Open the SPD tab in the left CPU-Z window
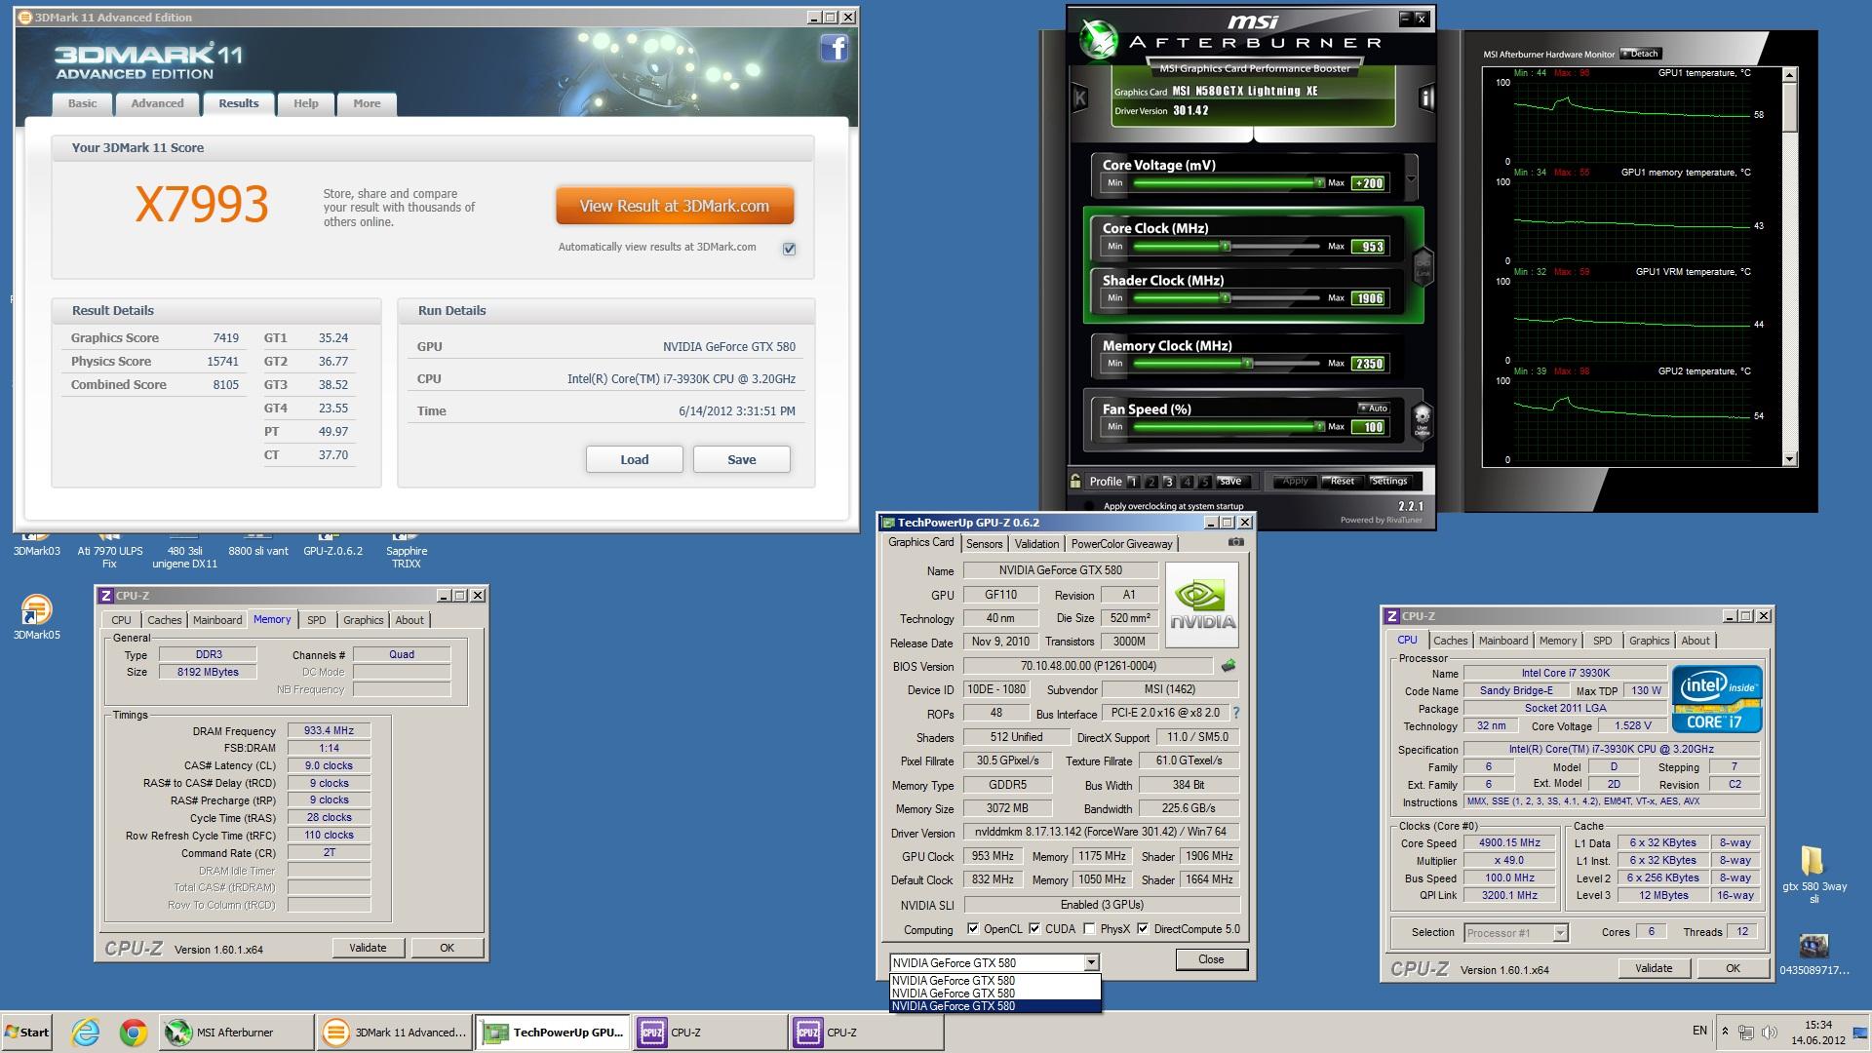Screen dimensions: 1872x1053 [317, 620]
